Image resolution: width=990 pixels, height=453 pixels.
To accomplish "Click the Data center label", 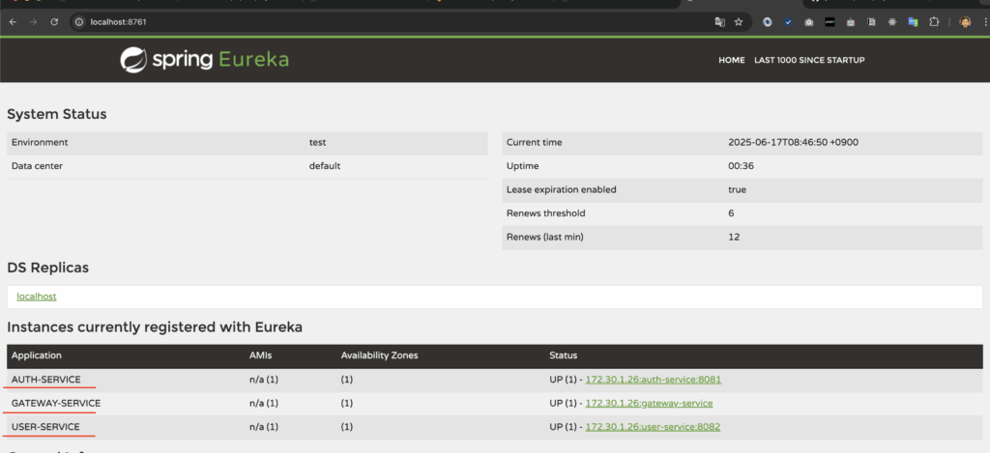I will (38, 166).
